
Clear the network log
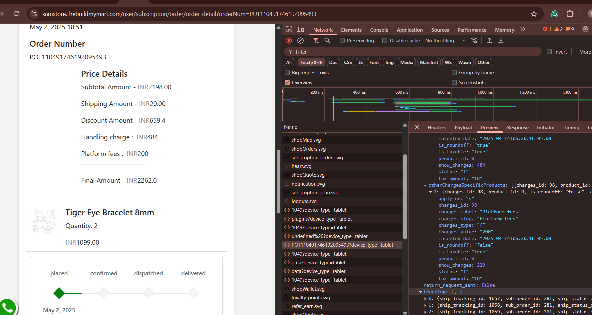coord(300,40)
